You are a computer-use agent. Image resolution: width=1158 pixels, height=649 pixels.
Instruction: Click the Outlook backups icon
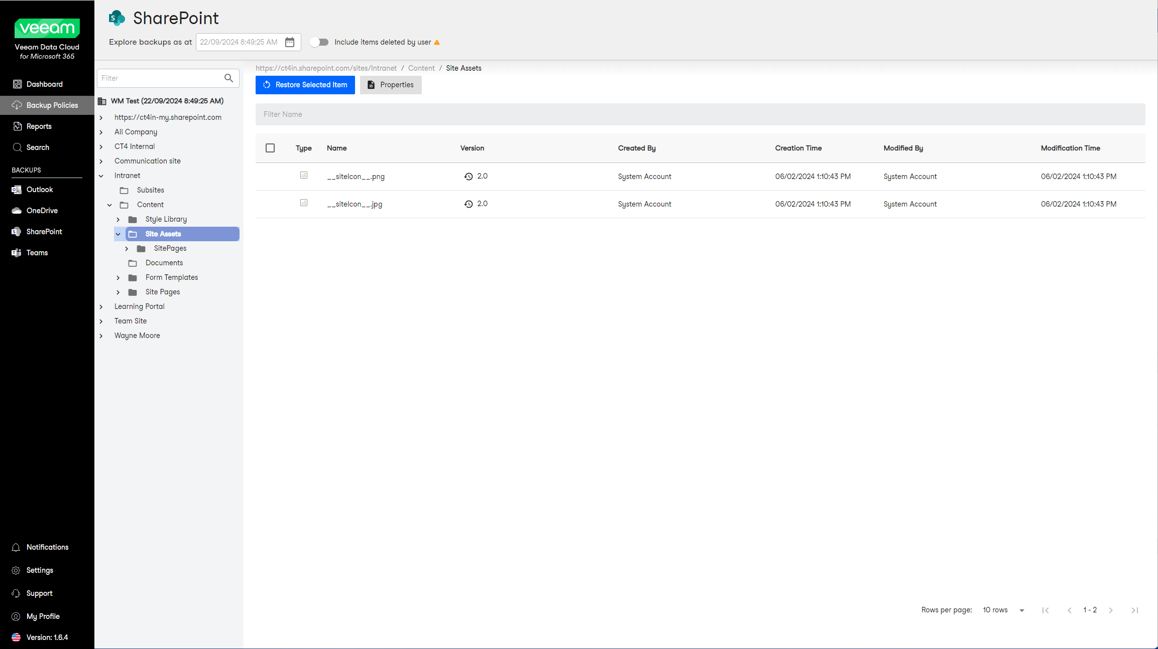pyautogui.click(x=17, y=190)
